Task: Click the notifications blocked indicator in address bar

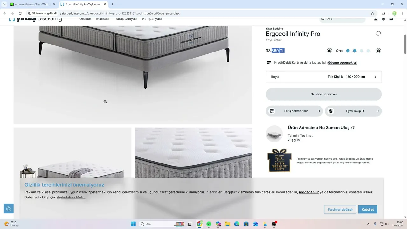Action: tap(42, 13)
